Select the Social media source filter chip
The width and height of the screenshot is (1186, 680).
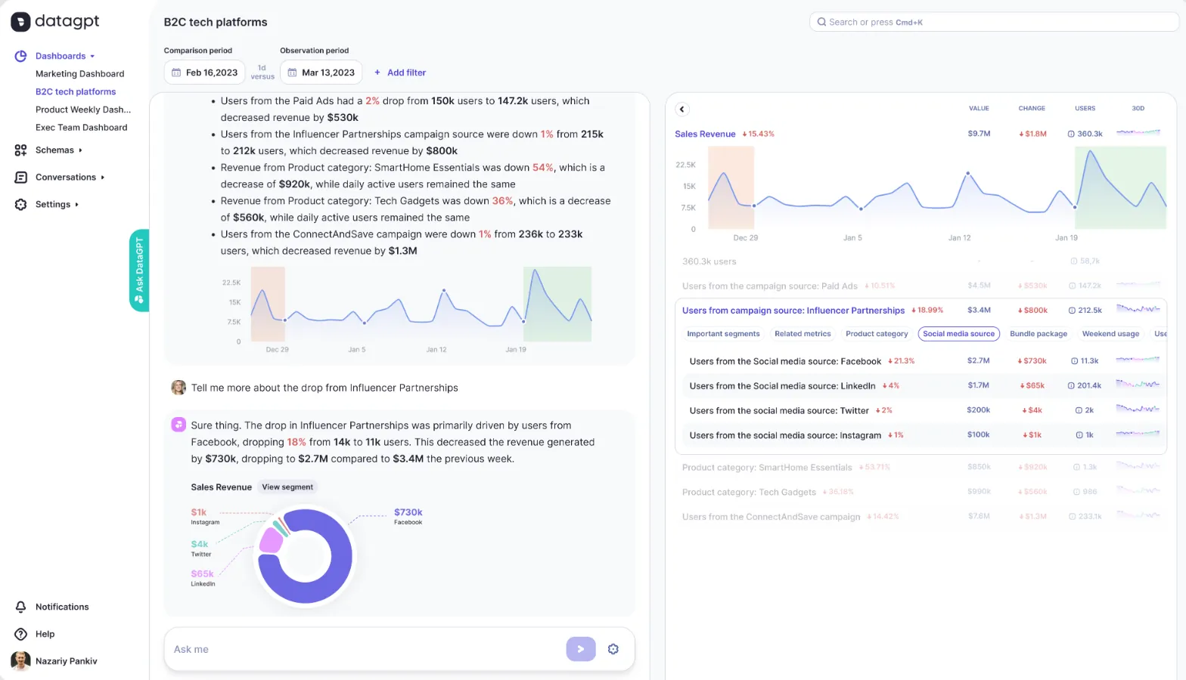[958, 334]
